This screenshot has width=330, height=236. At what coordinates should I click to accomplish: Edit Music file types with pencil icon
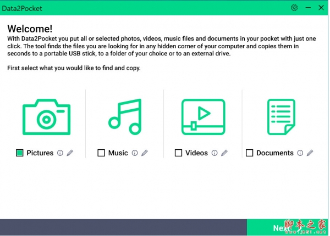[x=144, y=153]
